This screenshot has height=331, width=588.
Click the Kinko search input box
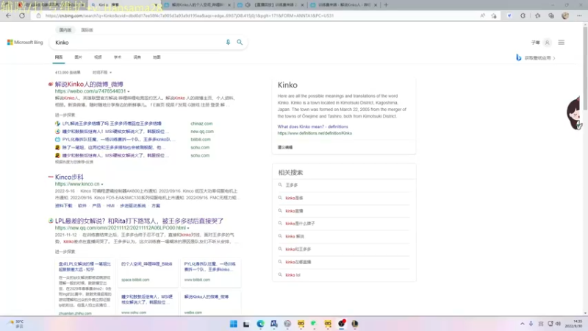tap(138, 43)
